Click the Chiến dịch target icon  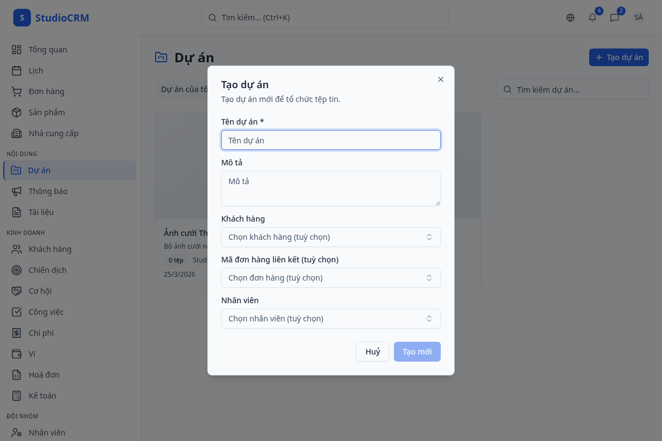(x=17, y=270)
